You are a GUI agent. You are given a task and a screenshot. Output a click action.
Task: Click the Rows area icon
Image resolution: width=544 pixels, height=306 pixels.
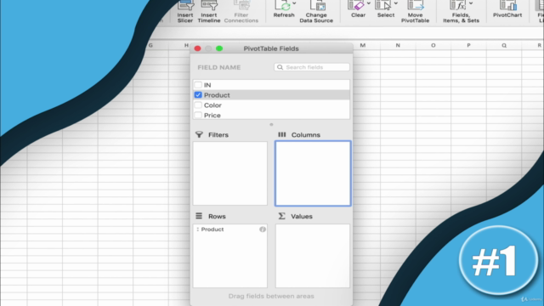click(x=199, y=216)
